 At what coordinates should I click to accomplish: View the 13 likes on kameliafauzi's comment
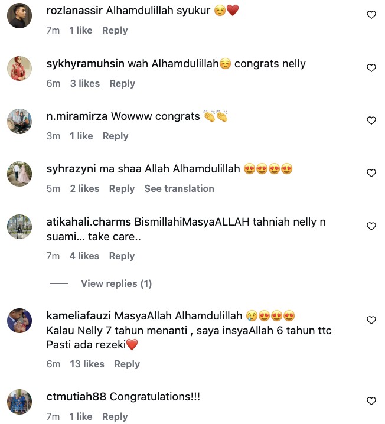coord(86,364)
